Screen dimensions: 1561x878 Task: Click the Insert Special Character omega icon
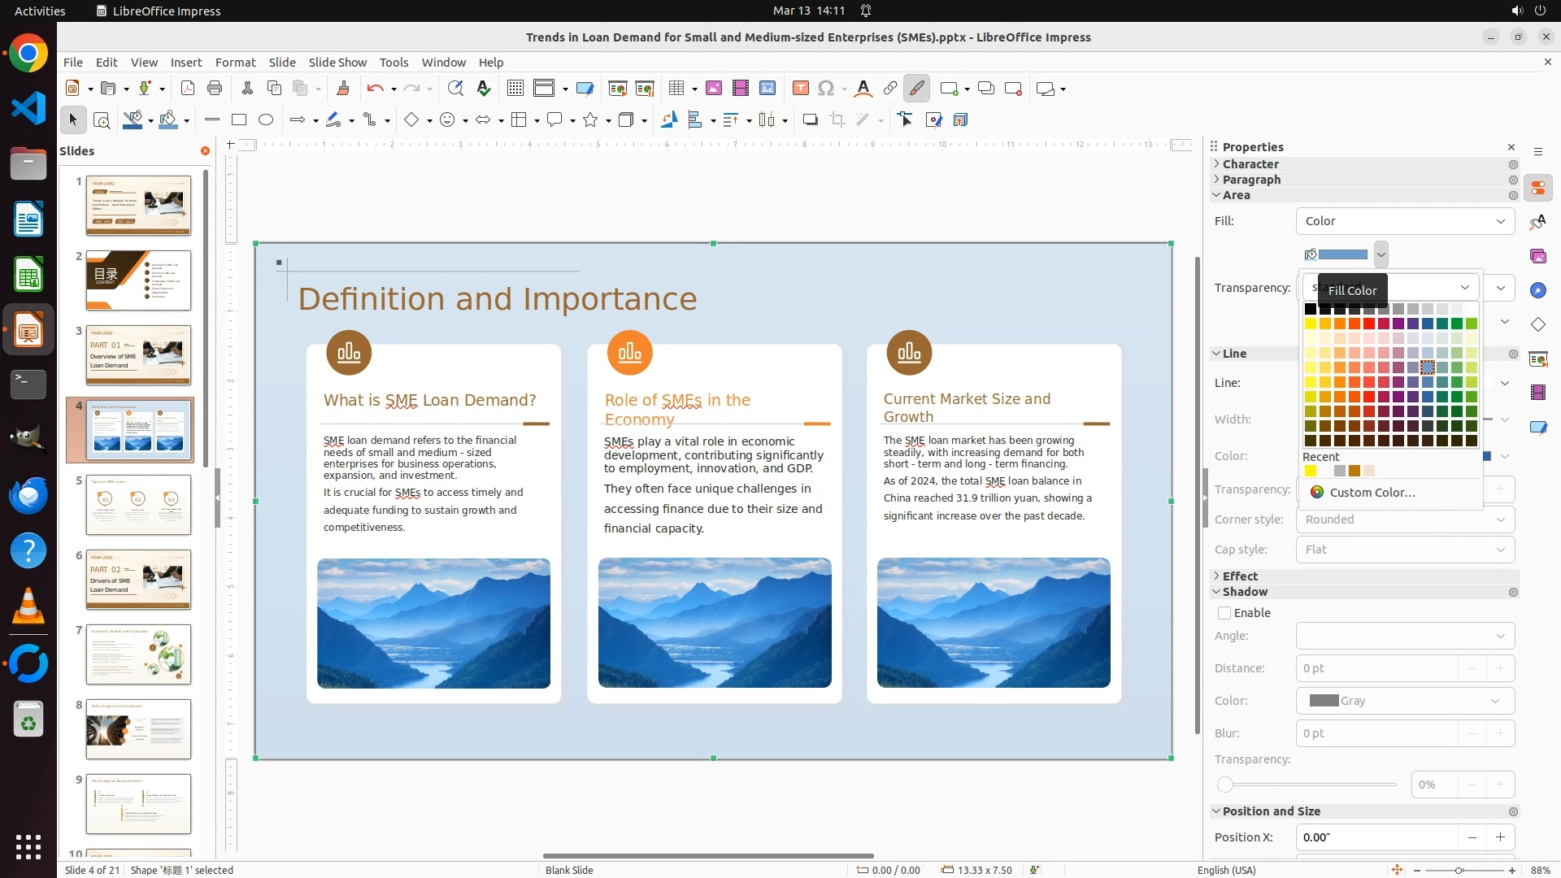(826, 89)
